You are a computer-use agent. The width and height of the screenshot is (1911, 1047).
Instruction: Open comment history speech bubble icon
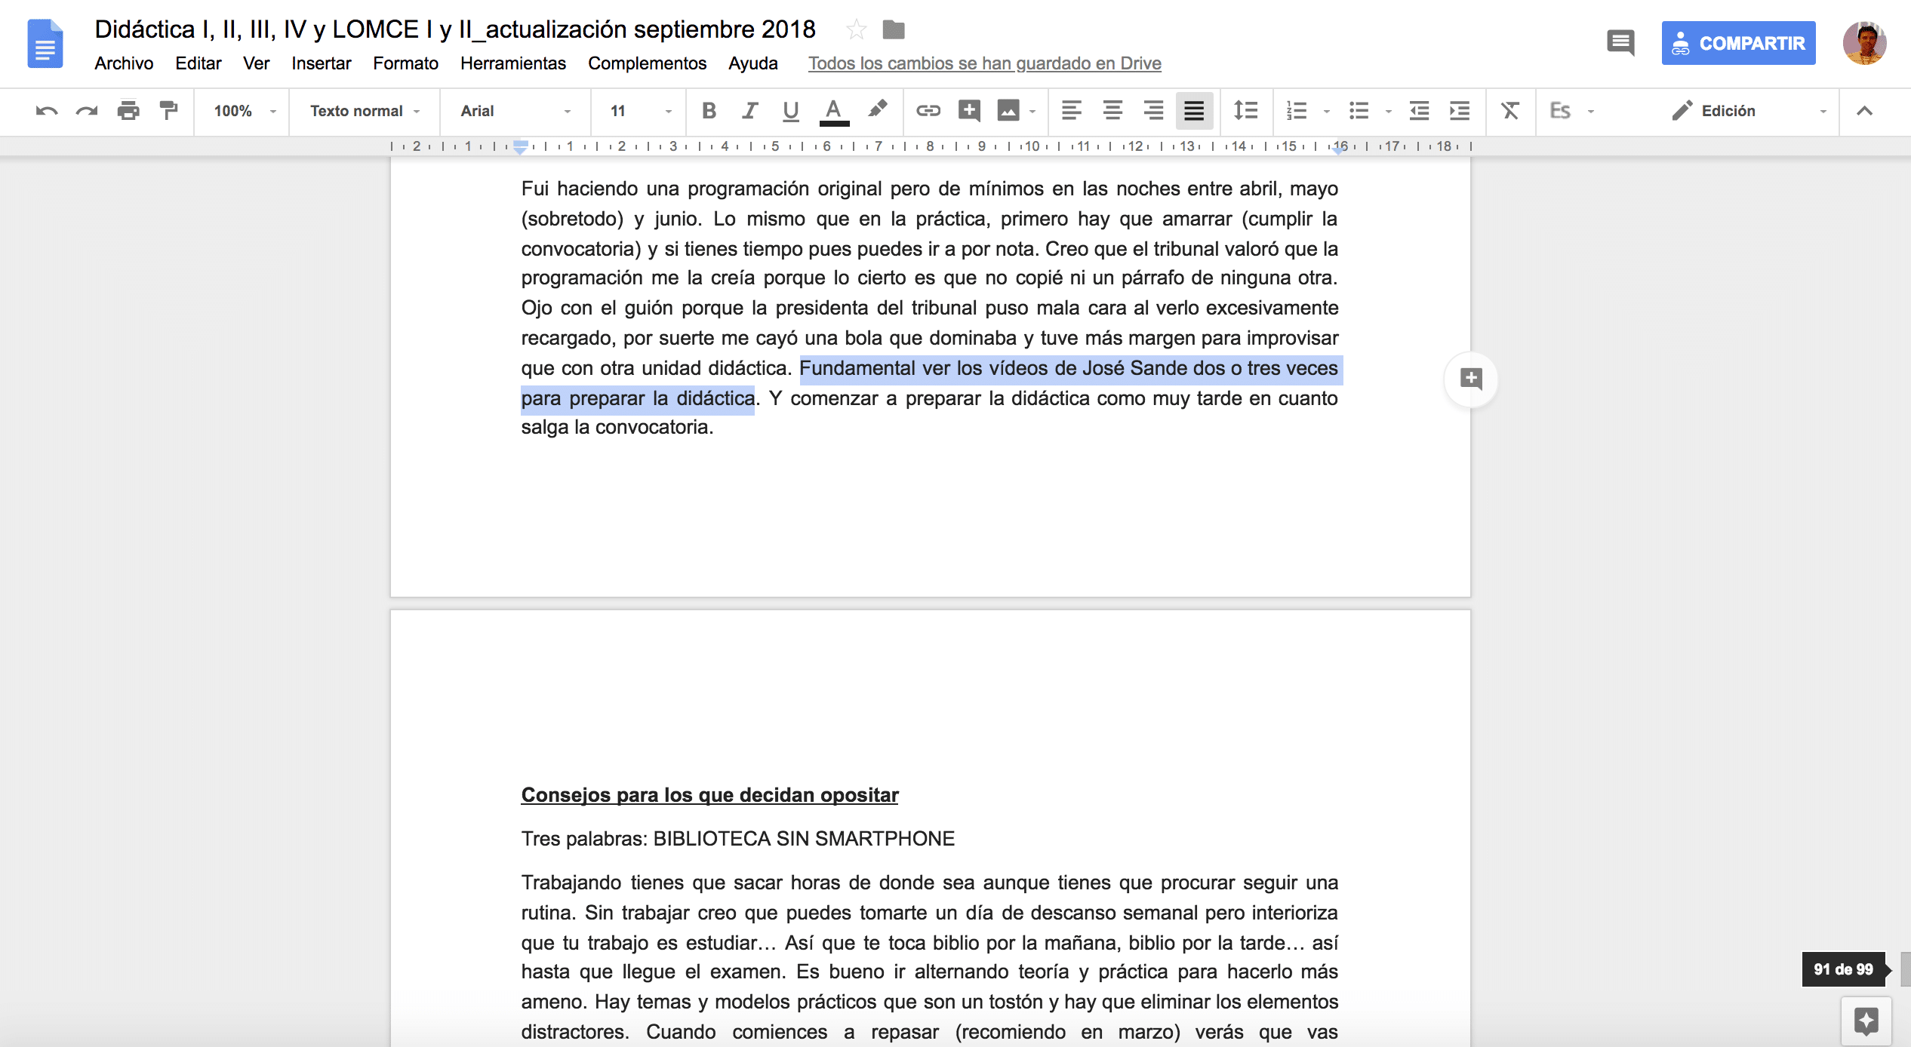click(x=1620, y=43)
